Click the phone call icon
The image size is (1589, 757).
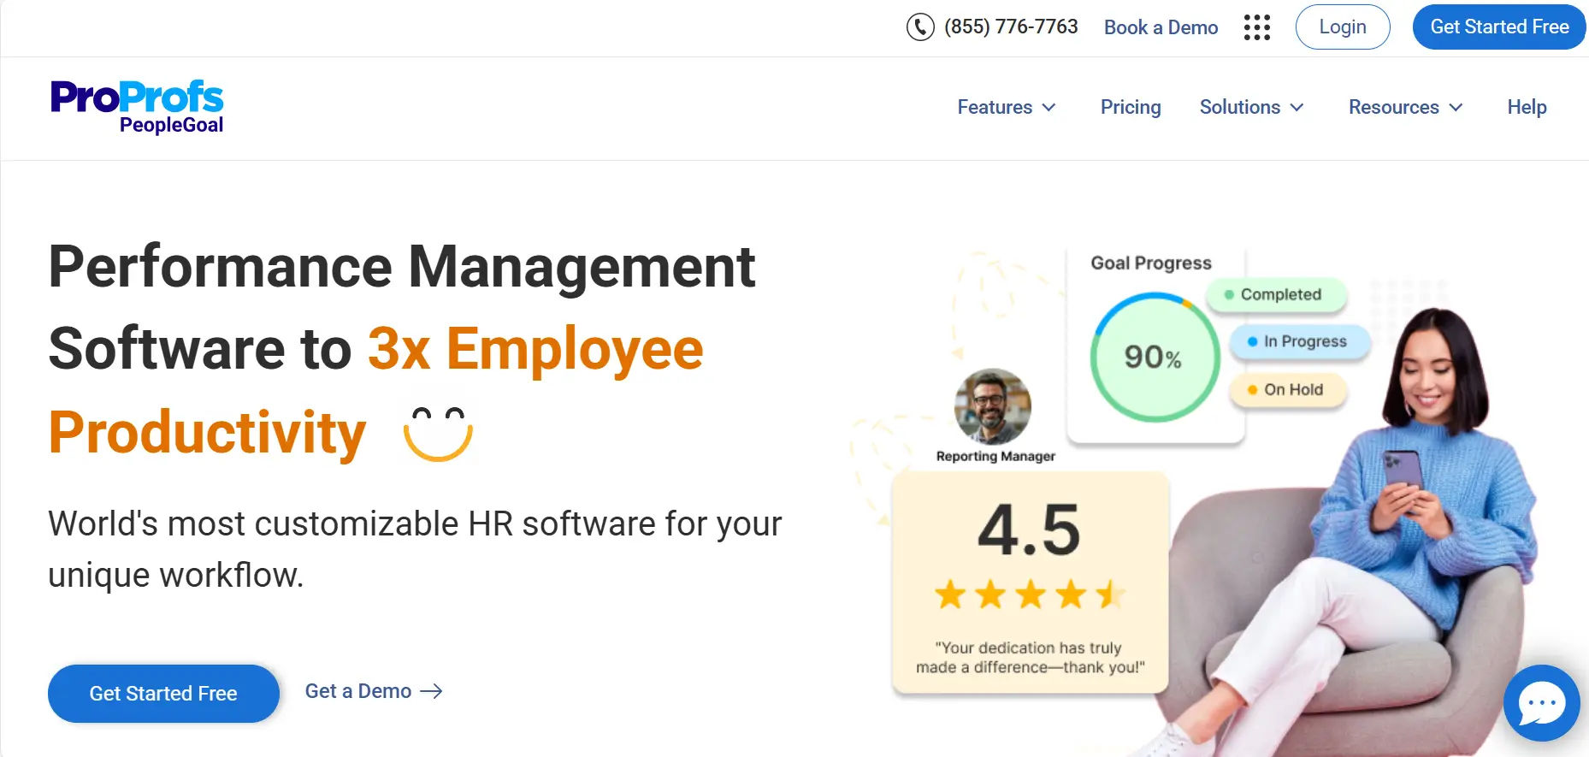920,27
